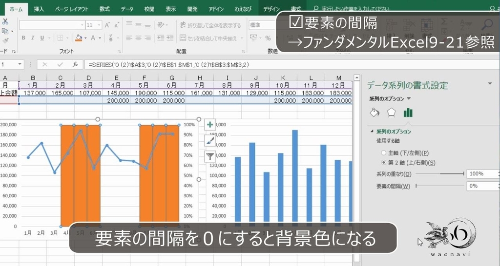Open the ページ レイアウト ribbon tab

pyautogui.click(x=72, y=9)
